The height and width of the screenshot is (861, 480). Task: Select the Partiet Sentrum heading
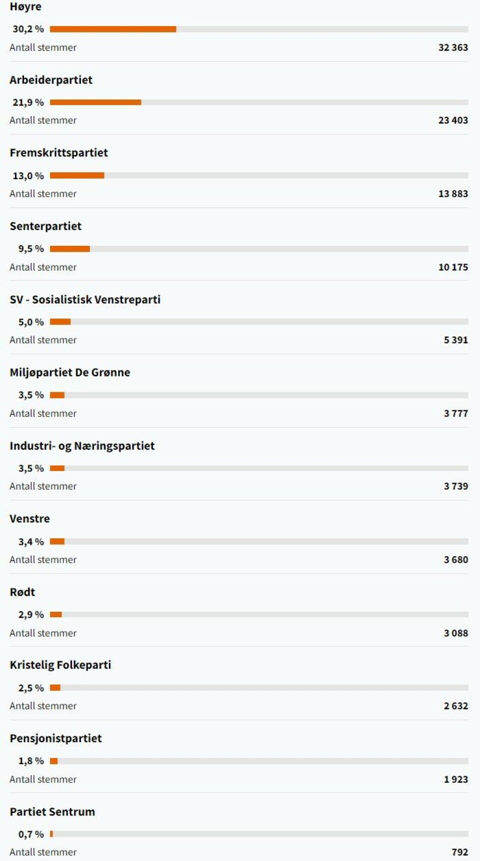point(52,812)
